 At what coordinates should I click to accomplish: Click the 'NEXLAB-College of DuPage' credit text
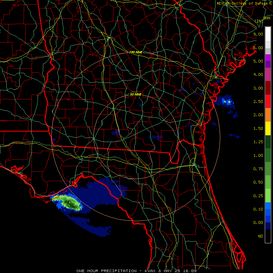pos(243,3)
